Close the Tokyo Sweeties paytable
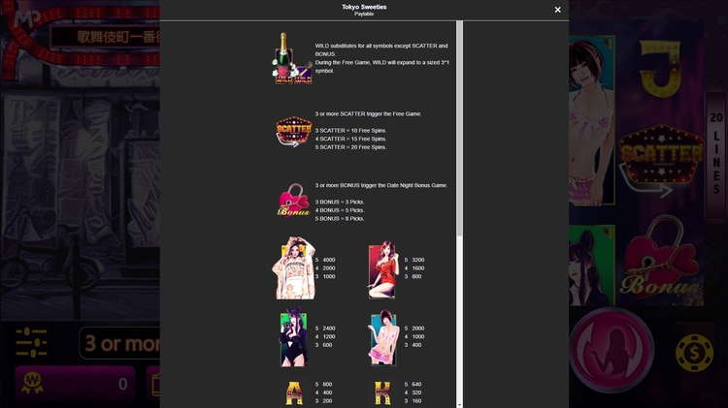This screenshot has height=408, width=728. pyautogui.click(x=557, y=10)
